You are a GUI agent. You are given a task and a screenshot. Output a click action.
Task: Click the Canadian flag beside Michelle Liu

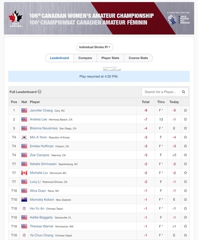24,173
